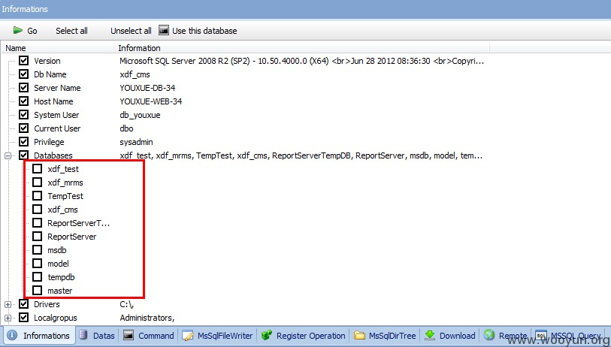Click the Microsoft SQL Server 2008 version text
The image size is (611, 347).
(x=301, y=61)
